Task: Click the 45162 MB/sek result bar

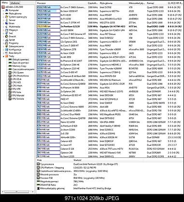Action: (48, 7)
